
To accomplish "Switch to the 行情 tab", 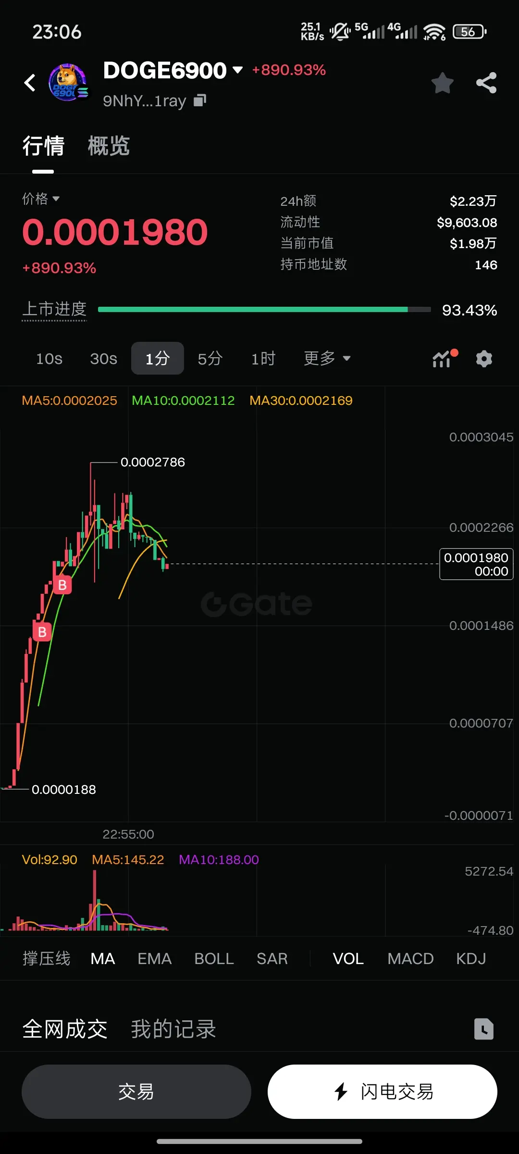I will pos(43,146).
